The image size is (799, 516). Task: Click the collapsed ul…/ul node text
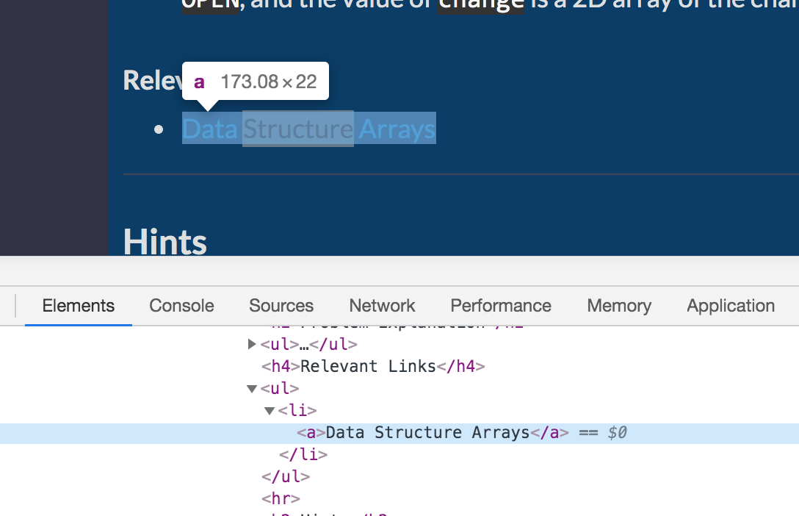(x=308, y=344)
